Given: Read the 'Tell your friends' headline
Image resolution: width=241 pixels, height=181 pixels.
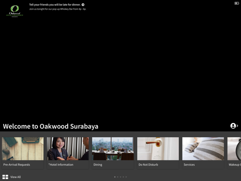Looking at the screenshot, I should click(x=55, y=5).
